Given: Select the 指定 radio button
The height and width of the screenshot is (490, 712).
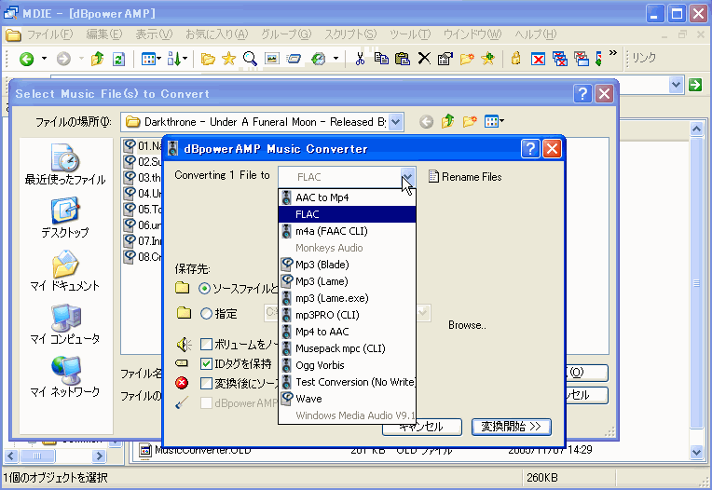Looking at the screenshot, I should (207, 314).
